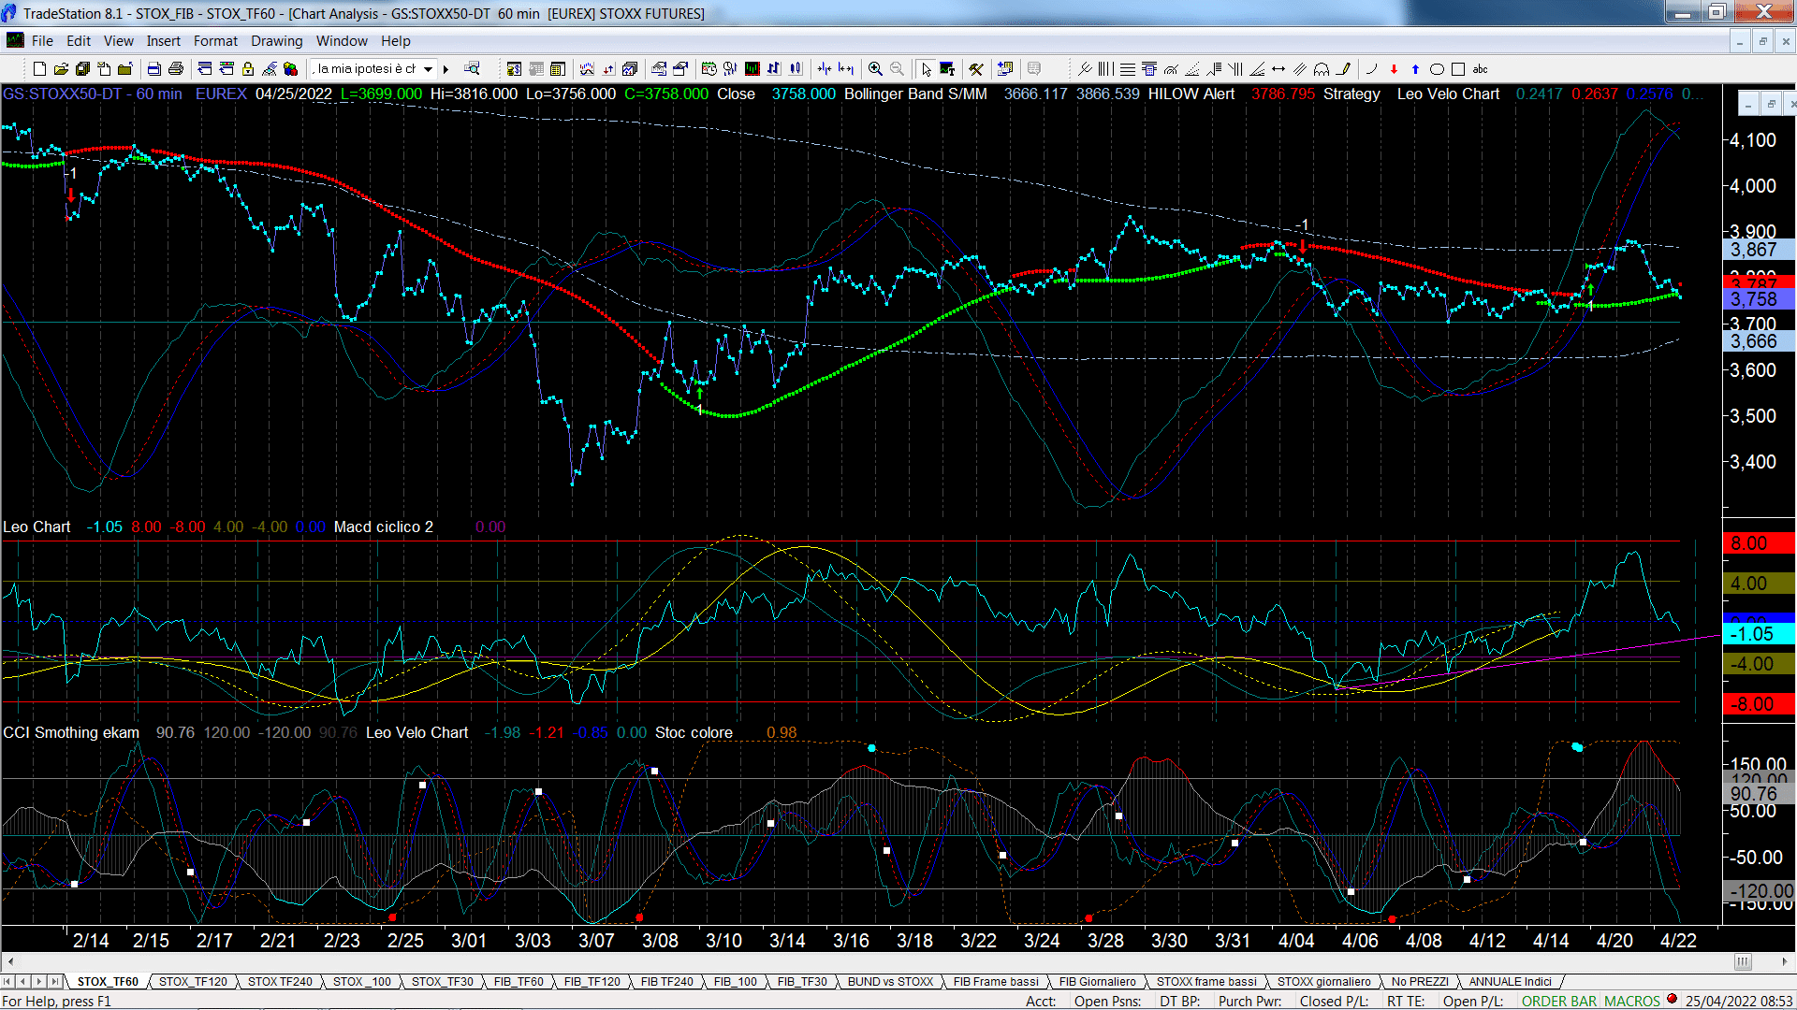Click the chart-with-T text tool icon
Screen dimensions: 1797x1010
[947, 68]
